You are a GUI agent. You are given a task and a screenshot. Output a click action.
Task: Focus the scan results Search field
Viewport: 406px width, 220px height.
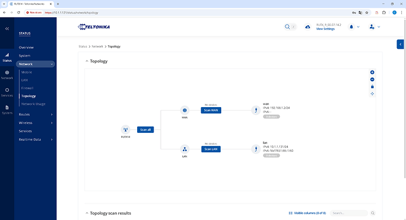click(x=349, y=213)
